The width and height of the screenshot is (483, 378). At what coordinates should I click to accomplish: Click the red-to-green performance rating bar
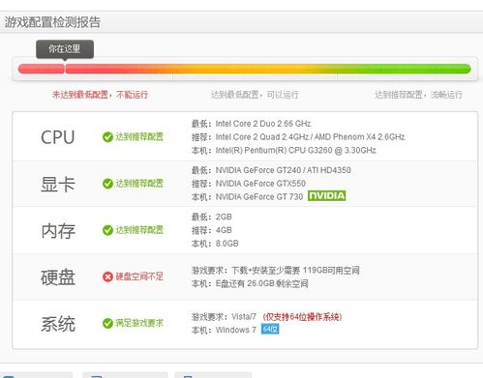coord(245,69)
